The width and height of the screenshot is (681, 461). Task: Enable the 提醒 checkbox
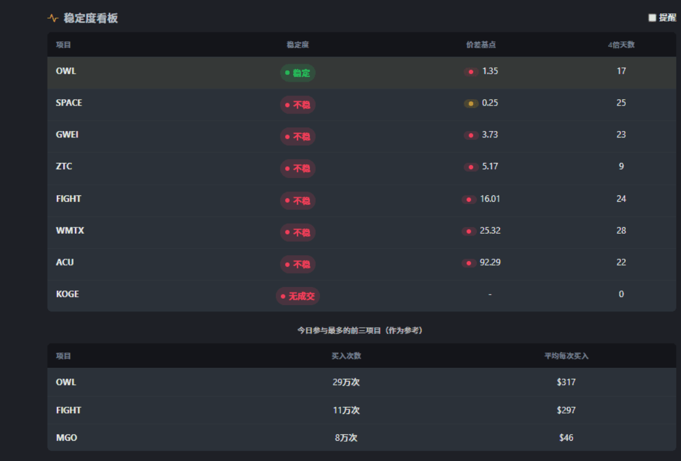coord(652,18)
